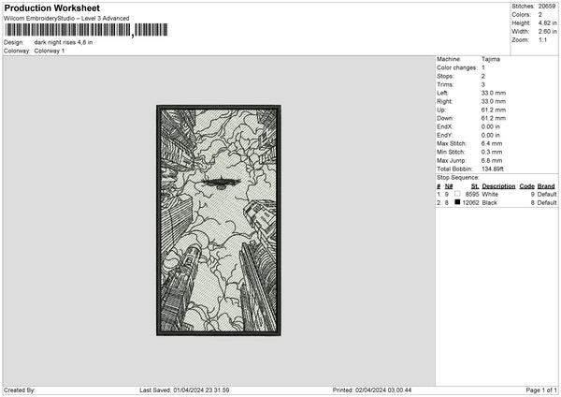Viewport: 561px width, 397px height.
Task: Click the Code column header
Action: point(526,186)
